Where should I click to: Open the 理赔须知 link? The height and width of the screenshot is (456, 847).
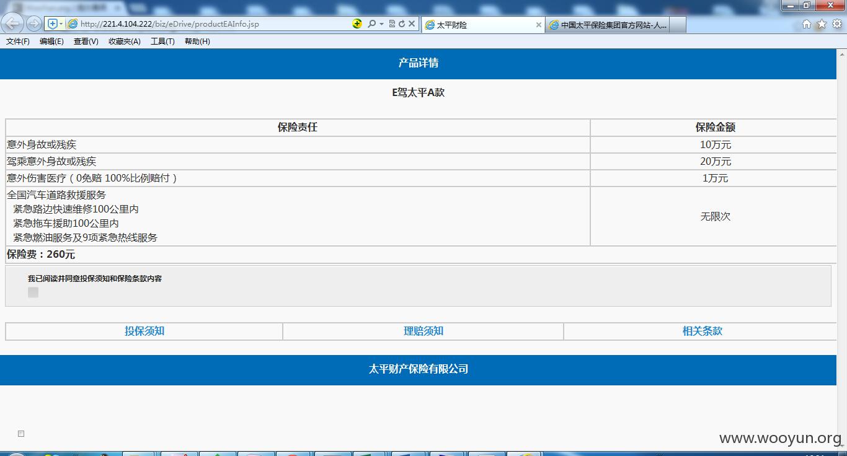click(423, 331)
